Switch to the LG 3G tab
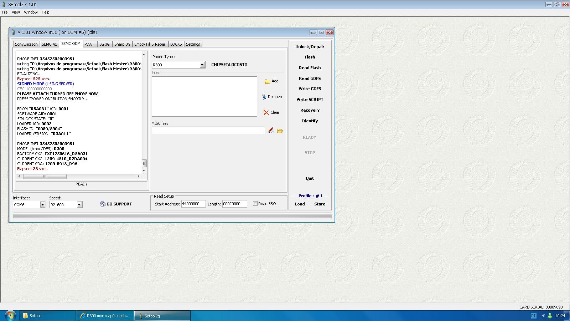 tap(104, 44)
